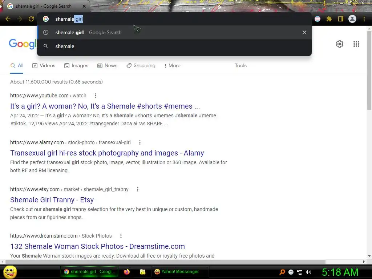Open the Chrome three-dot menu
Image resolution: width=372 pixels, height=279 pixels.
point(364,19)
